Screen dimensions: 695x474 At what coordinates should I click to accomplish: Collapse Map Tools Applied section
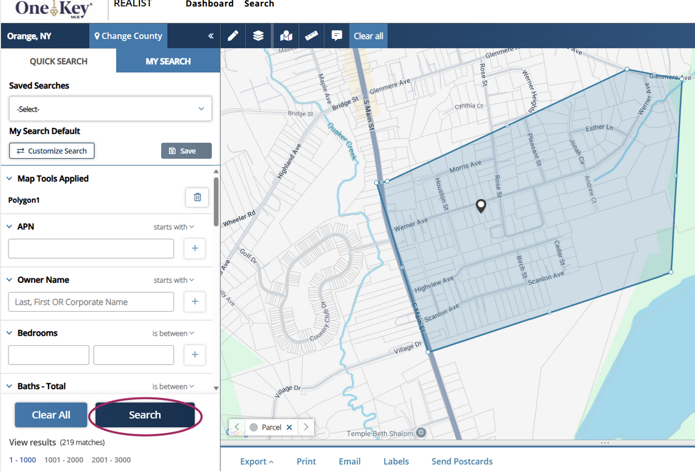coord(9,178)
